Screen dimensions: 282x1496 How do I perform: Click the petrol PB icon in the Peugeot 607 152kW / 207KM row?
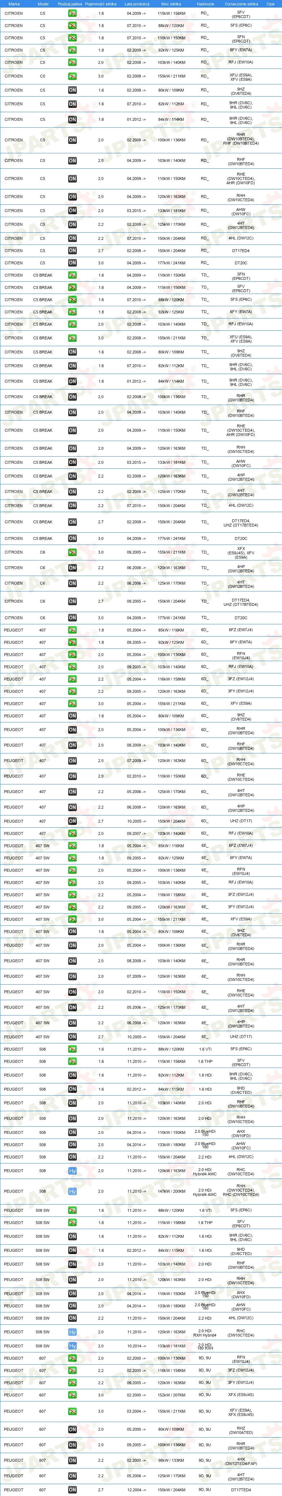[x=72, y=1395]
